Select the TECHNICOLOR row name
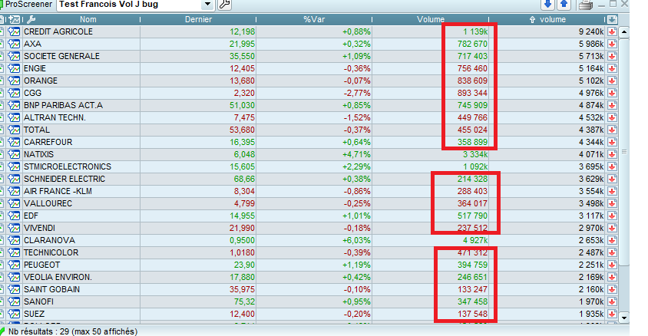The image size is (648, 336). (51, 252)
